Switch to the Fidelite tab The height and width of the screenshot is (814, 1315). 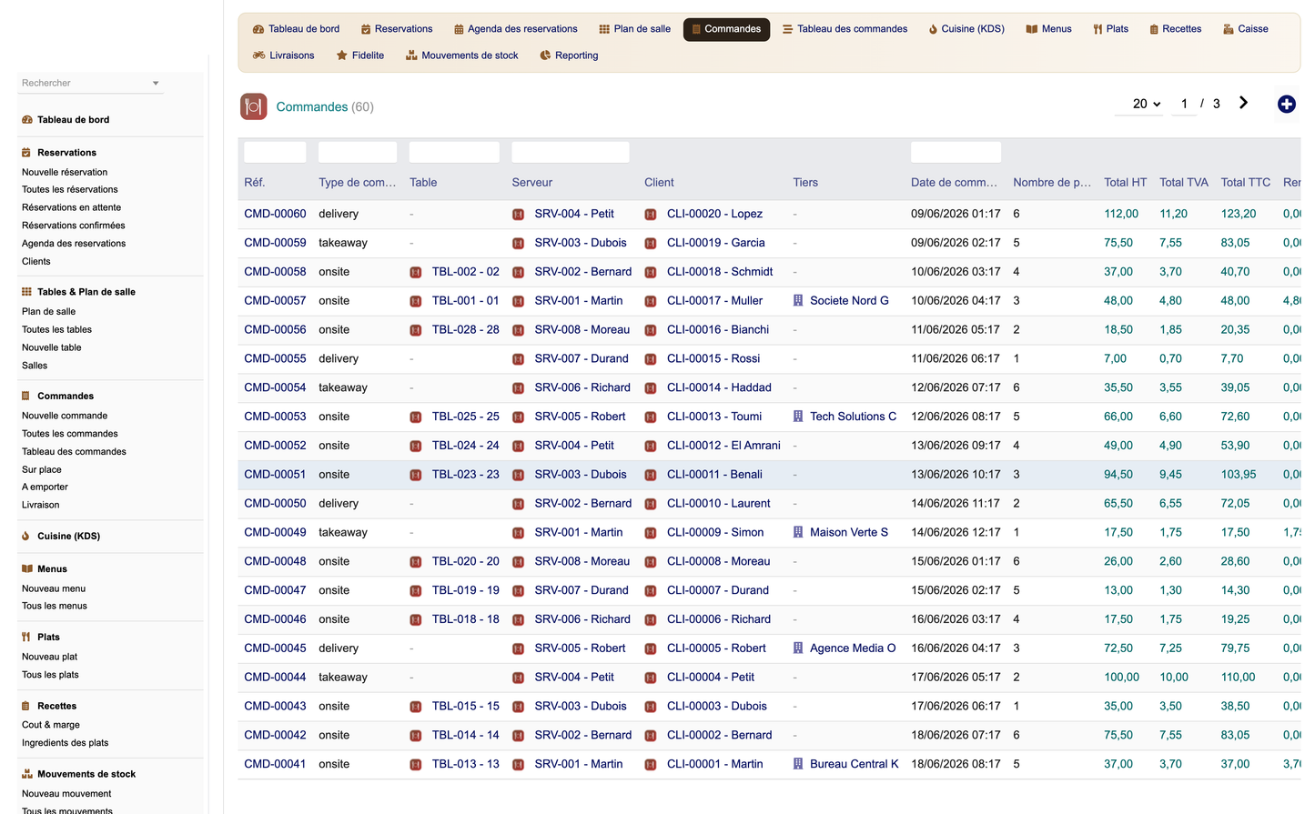[360, 55]
